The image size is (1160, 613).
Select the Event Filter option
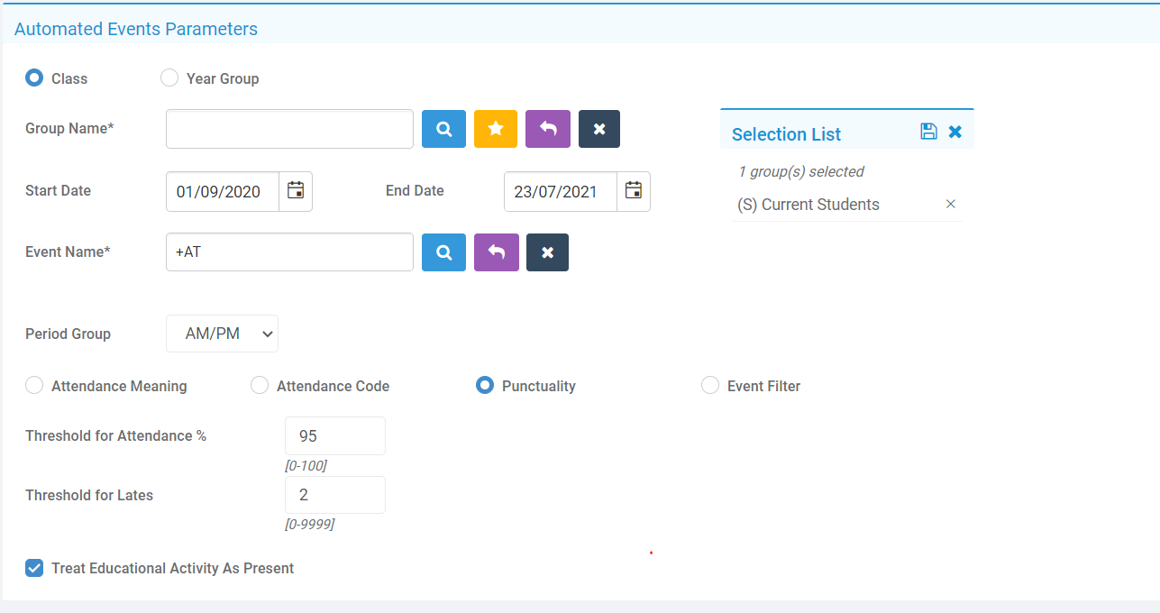tap(709, 385)
